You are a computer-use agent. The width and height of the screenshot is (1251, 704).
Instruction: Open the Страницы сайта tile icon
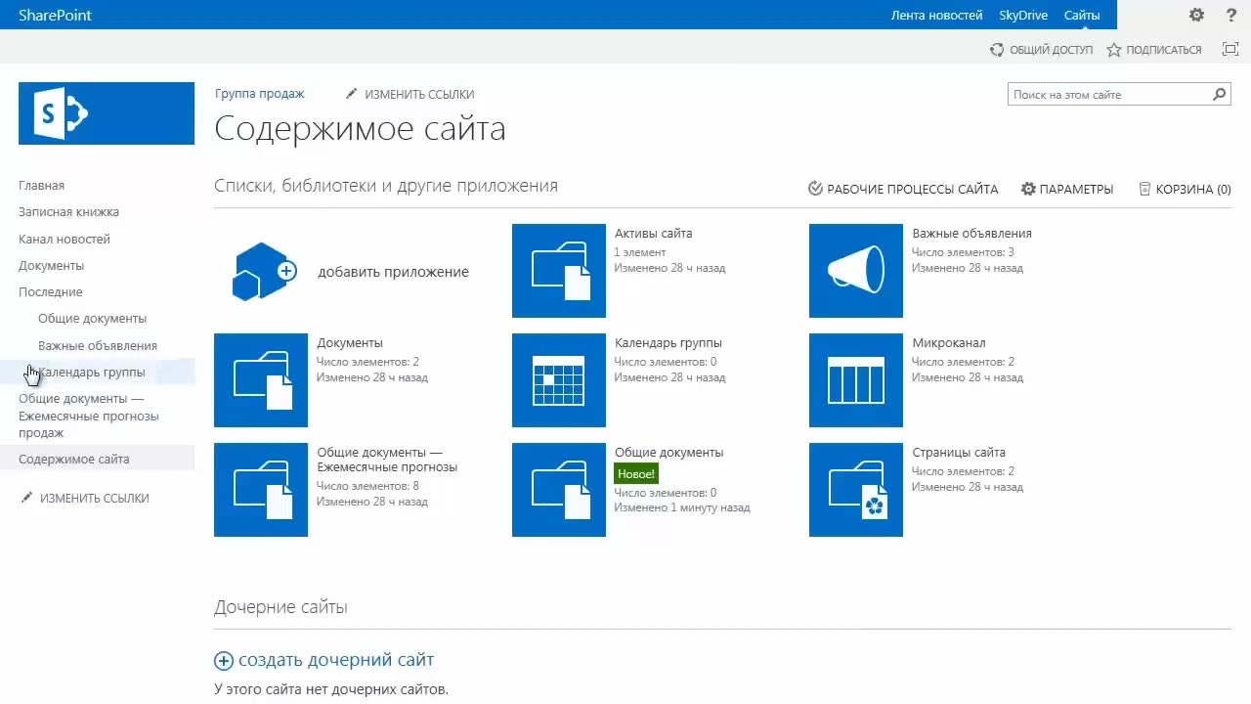[x=856, y=490]
